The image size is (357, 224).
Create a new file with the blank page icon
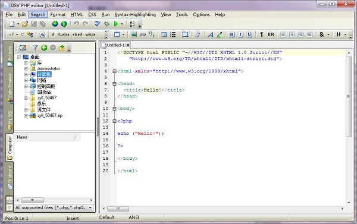(x=12, y=24)
